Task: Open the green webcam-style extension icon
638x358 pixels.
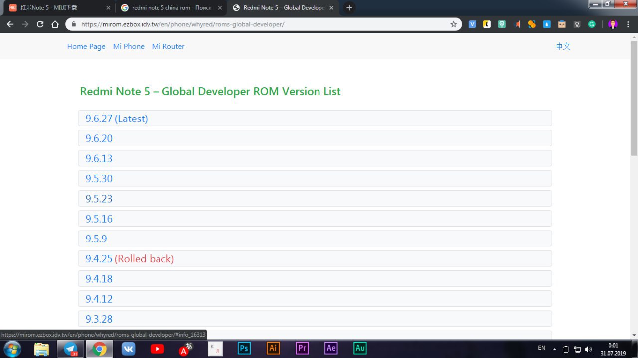Action: (x=502, y=24)
